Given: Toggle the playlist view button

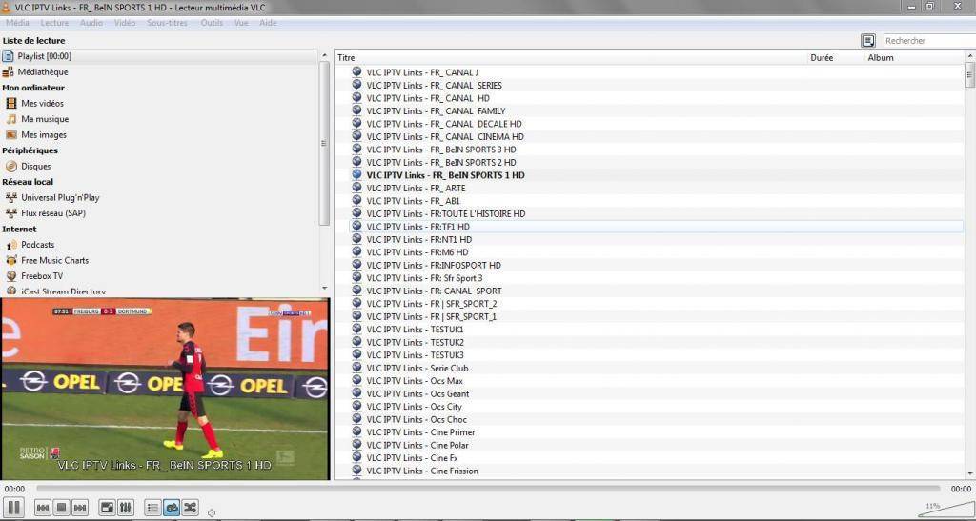Looking at the screenshot, I should pyautogui.click(x=152, y=508).
